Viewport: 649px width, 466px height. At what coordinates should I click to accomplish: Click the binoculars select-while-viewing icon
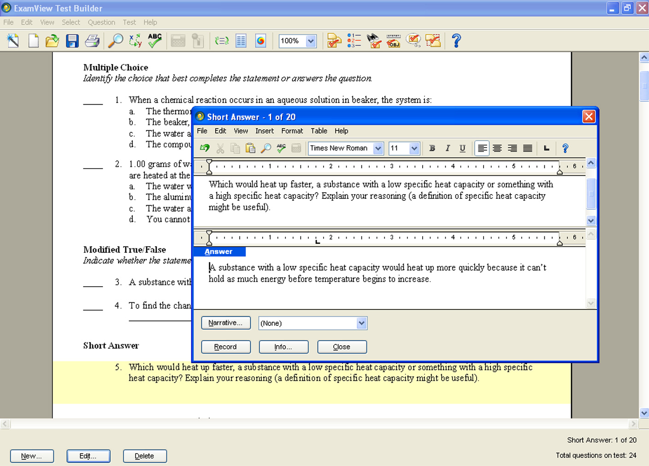374,41
